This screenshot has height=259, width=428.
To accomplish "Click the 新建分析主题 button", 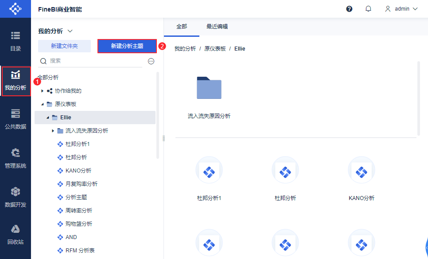I will [x=127, y=46].
